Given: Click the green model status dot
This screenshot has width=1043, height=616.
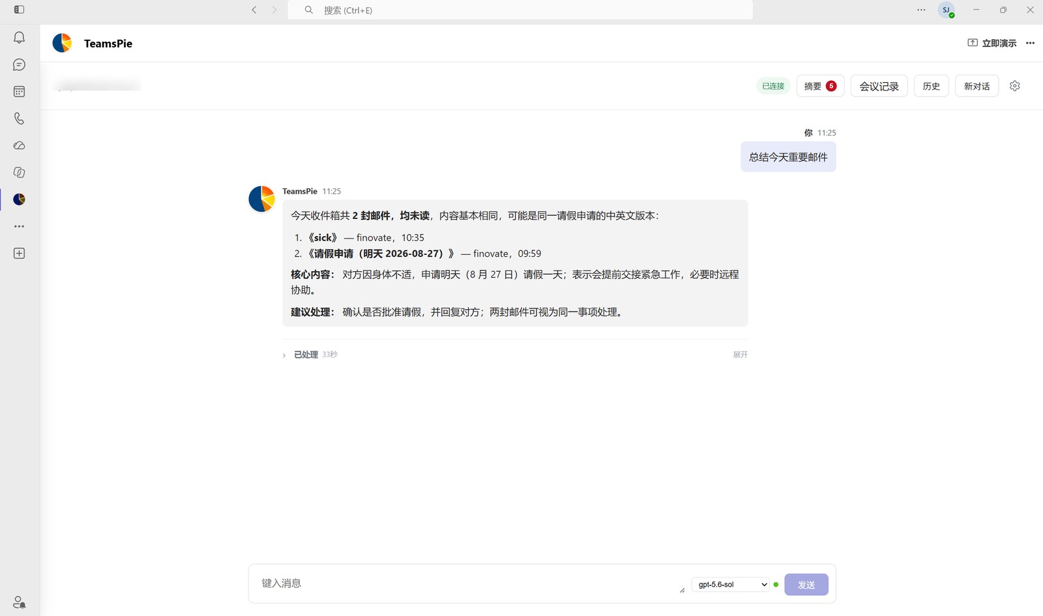Looking at the screenshot, I should point(776,585).
